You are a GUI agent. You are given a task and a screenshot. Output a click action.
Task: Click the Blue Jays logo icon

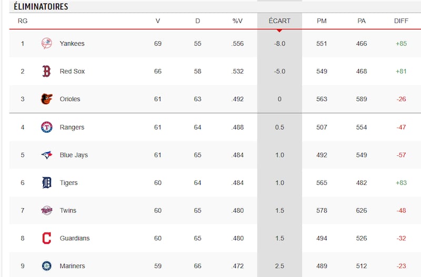46,155
